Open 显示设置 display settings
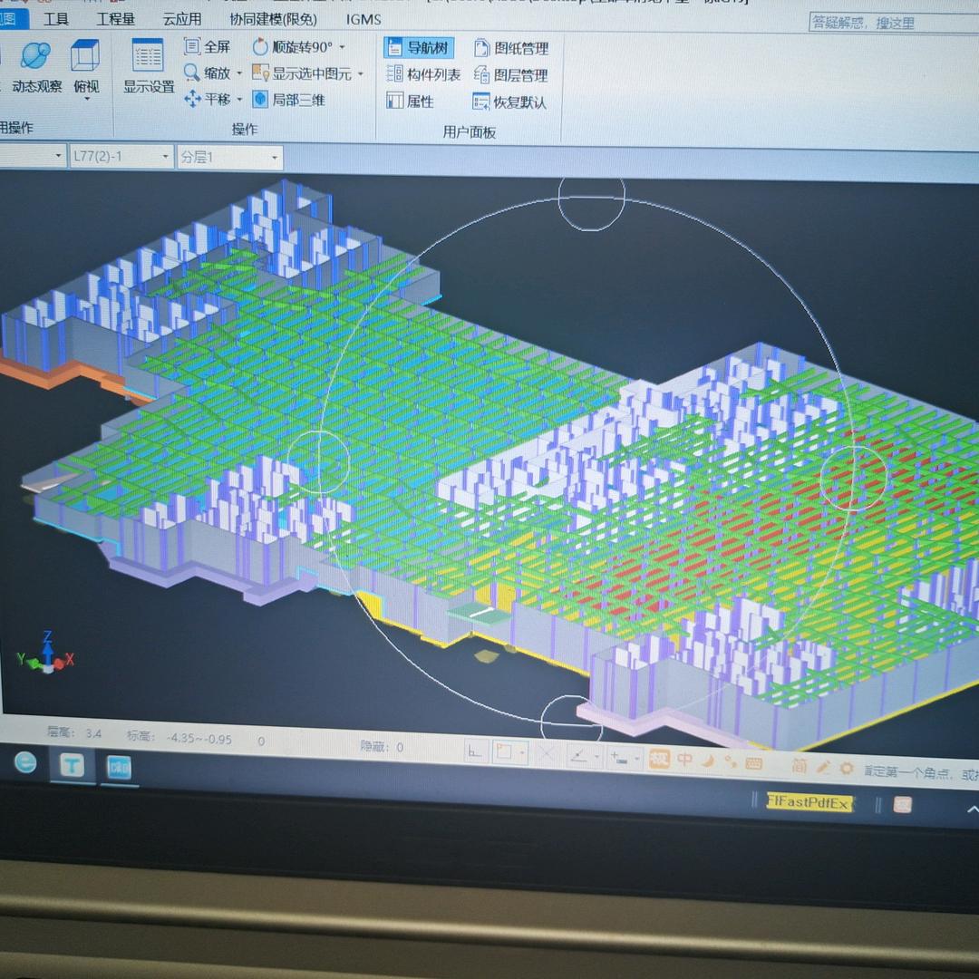 click(149, 66)
